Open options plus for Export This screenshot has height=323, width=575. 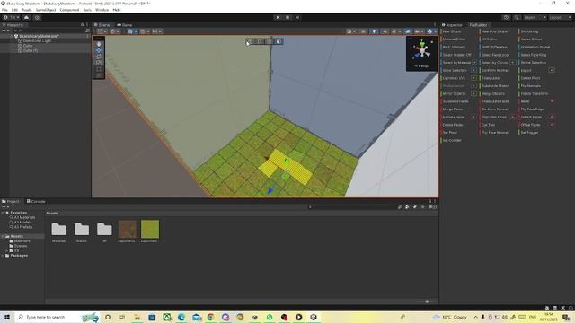pos(552,70)
